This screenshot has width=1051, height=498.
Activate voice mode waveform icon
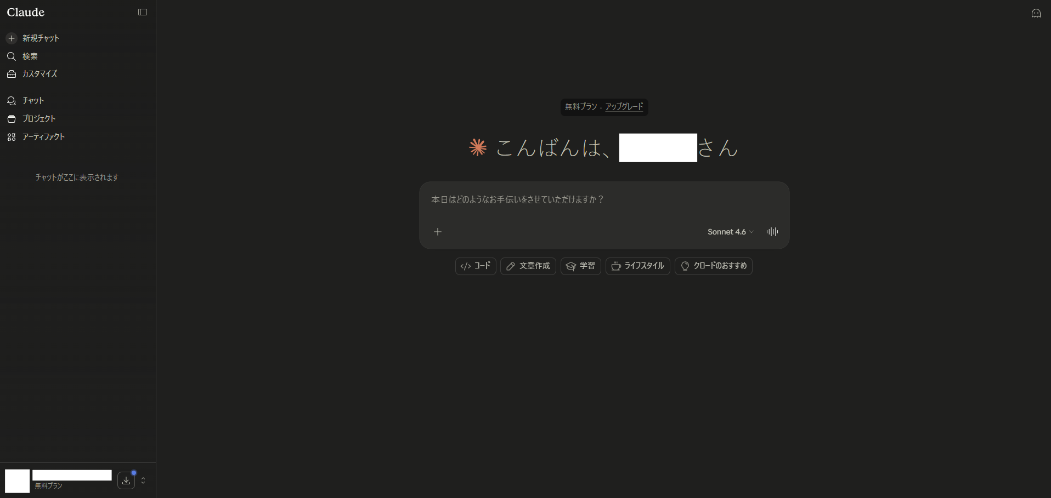tap(772, 232)
